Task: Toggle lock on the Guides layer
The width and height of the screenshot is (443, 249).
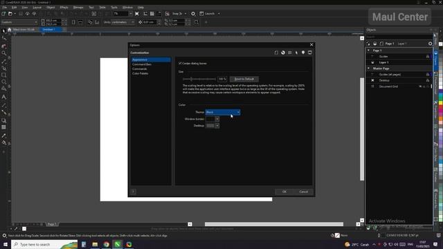Action: pyautogui.click(x=428, y=57)
